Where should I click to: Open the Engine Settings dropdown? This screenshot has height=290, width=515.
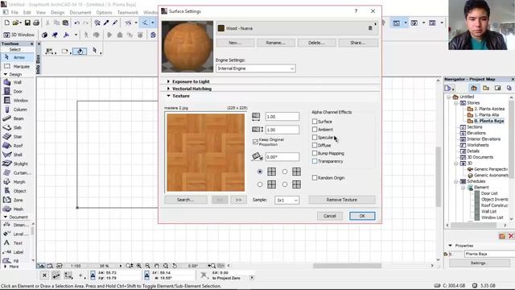point(256,68)
